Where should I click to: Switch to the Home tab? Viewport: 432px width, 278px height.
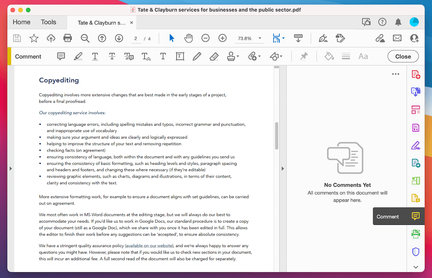(x=21, y=22)
